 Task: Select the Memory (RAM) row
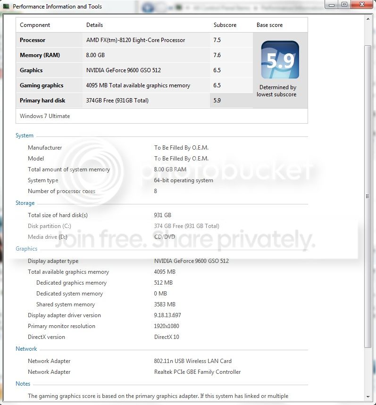click(134, 55)
